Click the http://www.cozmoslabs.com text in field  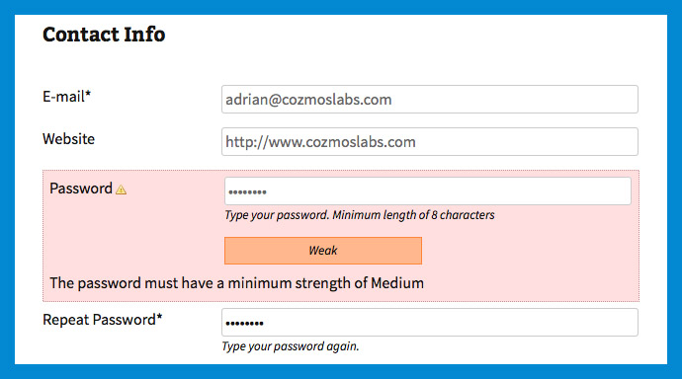[x=320, y=142]
